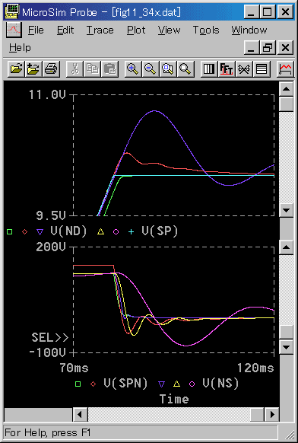The image size is (298, 443).
Task: Click the MicroSim Probe title bar icon
Action: click(x=13, y=12)
